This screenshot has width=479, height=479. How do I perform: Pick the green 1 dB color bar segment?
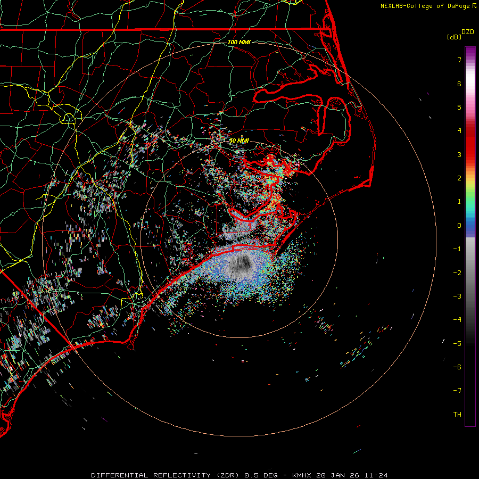[470, 202]
